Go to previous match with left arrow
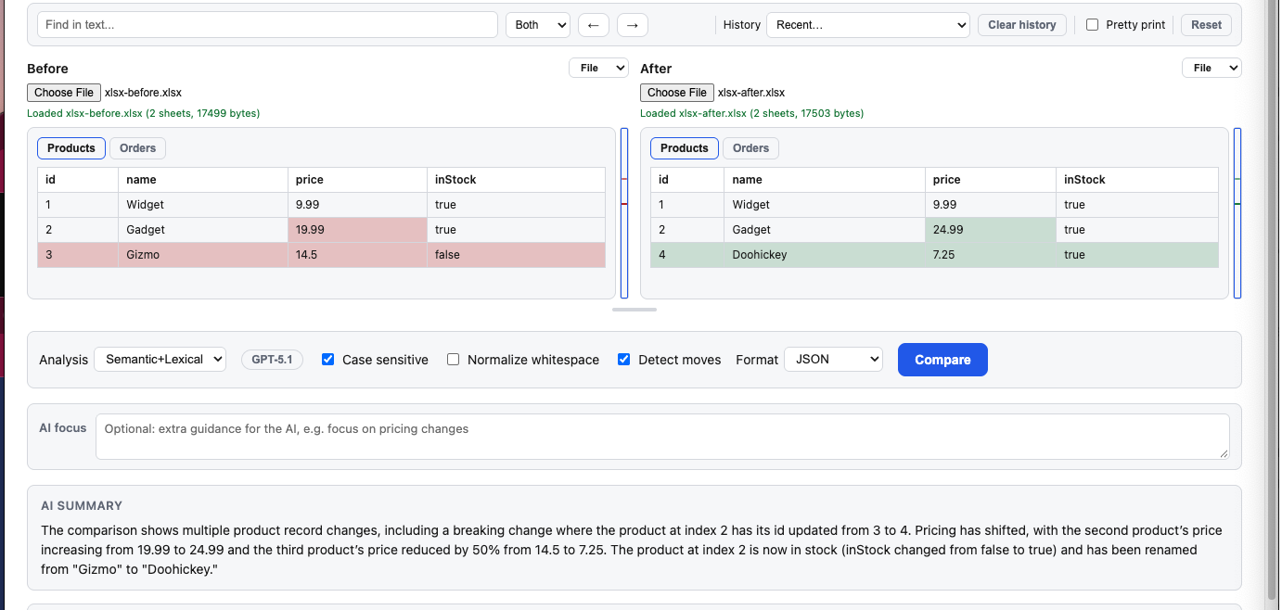Viewport: 1282px width, 610px height. pyautogui.click(x=594, y=25)
